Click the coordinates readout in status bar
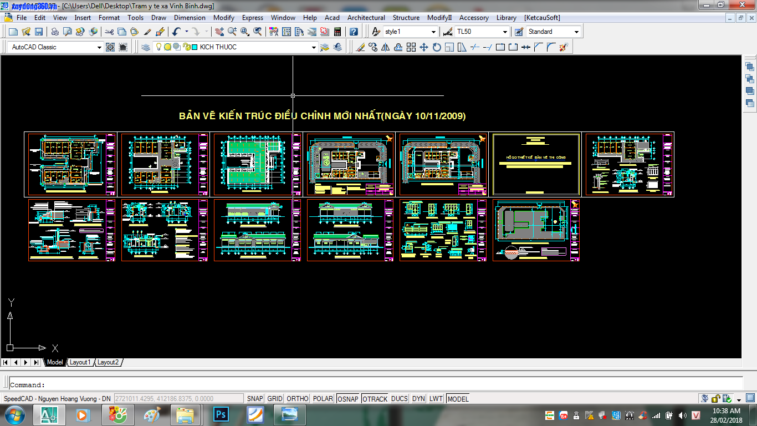 178,399
